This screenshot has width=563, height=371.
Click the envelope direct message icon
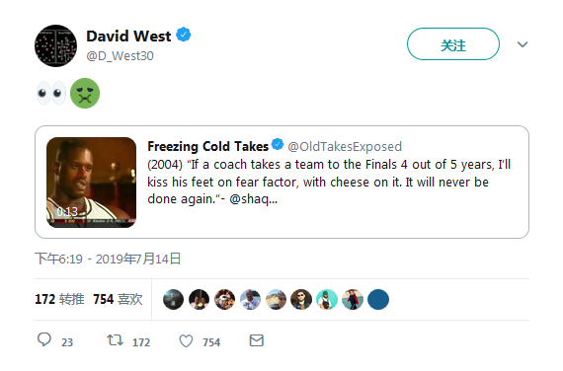pos(257,340)
